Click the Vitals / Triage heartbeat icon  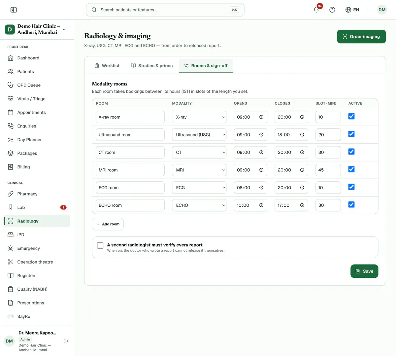(x=11, y=99)
